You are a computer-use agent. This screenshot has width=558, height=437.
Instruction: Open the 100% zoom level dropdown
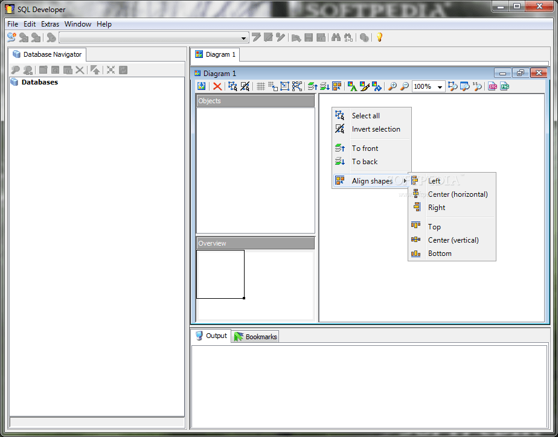pyautogui.click(x=440, y=87)
